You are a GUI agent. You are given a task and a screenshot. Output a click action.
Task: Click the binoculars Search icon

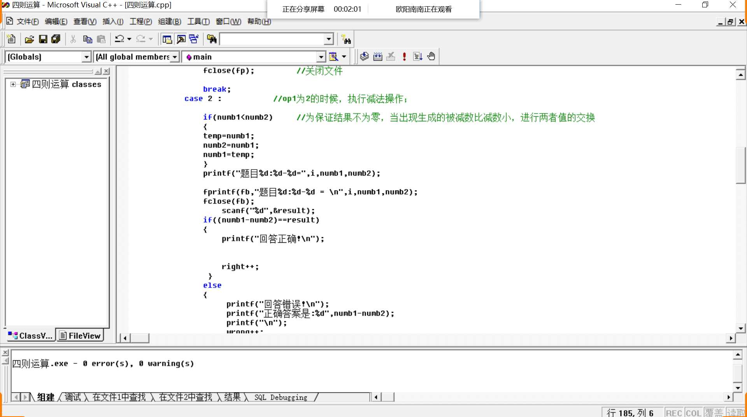tap(346, 39)
